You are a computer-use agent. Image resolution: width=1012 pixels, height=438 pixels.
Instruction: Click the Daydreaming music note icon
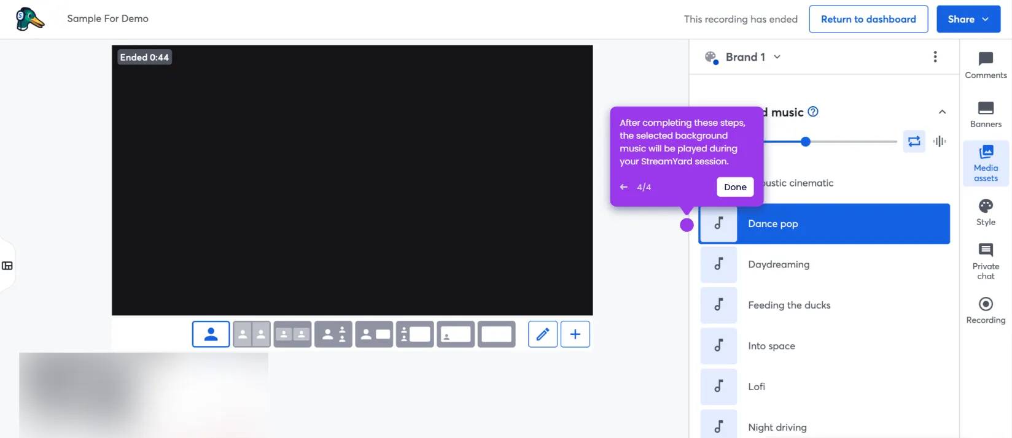(718, 264)
